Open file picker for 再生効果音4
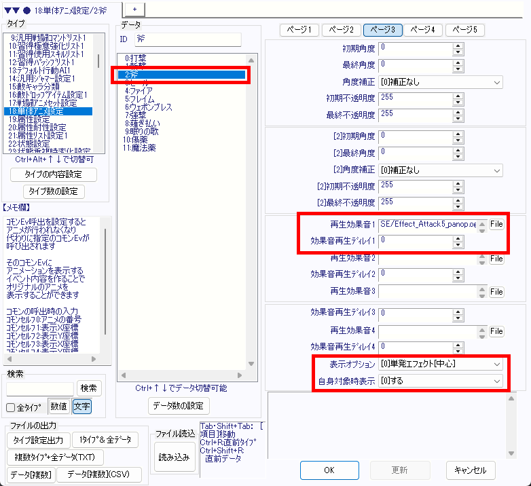The image size is (531, 486). tap(496, 331)
